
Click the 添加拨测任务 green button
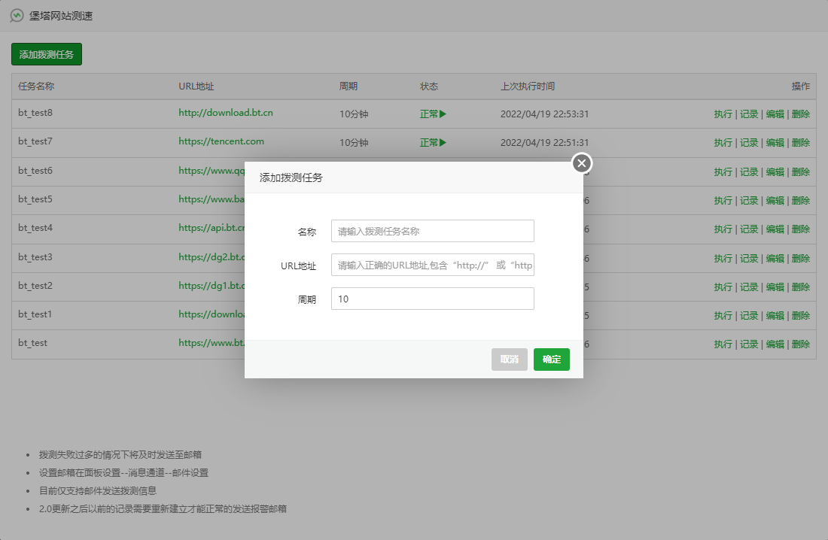pos(47,54)
